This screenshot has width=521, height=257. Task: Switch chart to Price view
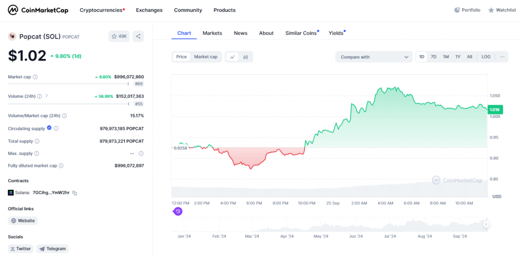click(182, 57)
